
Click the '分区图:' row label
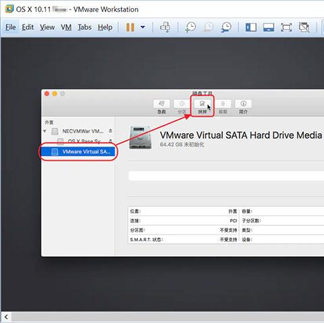tap(138, 230)
